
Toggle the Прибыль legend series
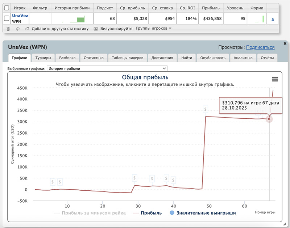click(147, 213)
